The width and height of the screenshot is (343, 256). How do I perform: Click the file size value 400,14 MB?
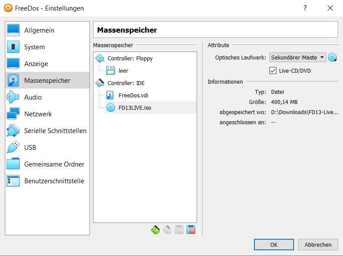click(x=284, y=102)
